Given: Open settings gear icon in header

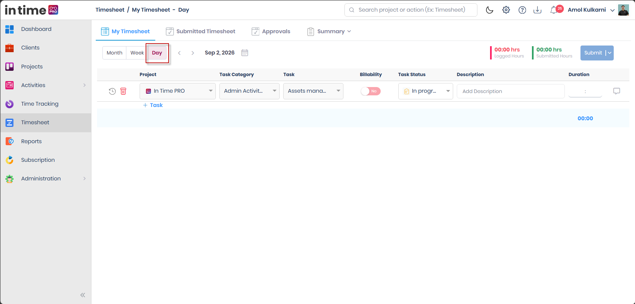Looking at the screenshot, I should point(506,10).
